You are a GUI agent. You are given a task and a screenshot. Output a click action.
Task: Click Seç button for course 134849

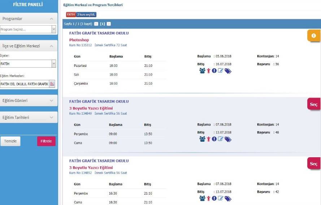tap(314, 104)
